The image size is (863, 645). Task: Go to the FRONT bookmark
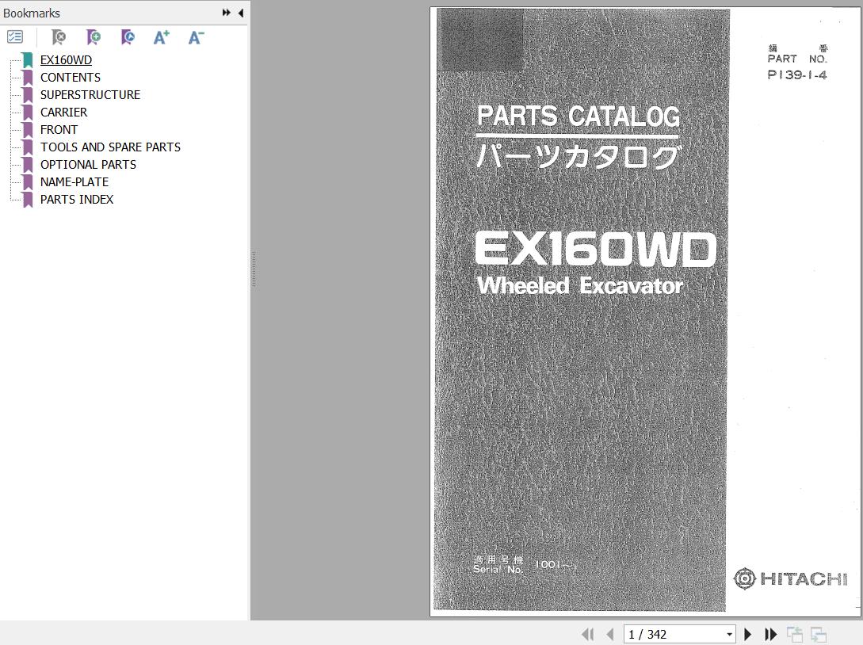tap(59, 130)
